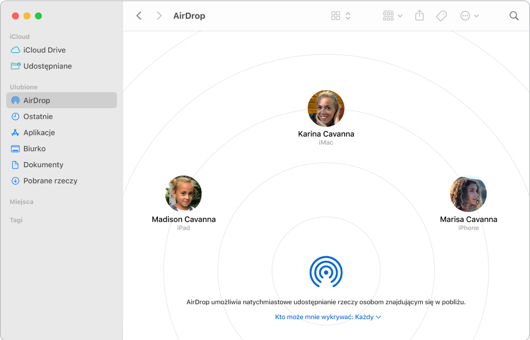Click the Pobrane rzeczy download icon
The height and width of the screenshot is (340, 530).
tap(15, 181)
